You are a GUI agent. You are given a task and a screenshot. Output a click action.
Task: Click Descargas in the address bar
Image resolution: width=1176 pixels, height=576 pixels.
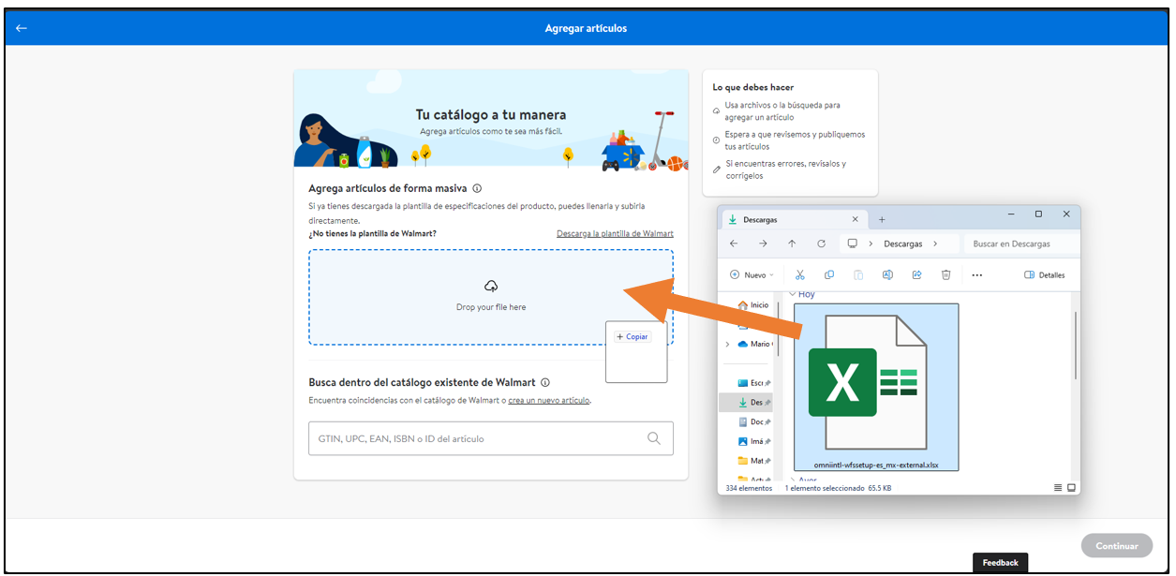(903, 244)
